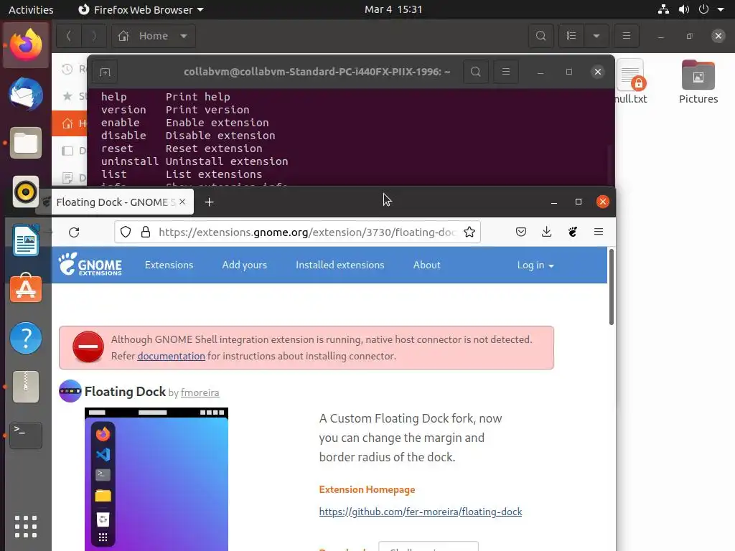
Task: Click the volume icon in the top bar
Action: pyautogui.click(x=684, y=9)
